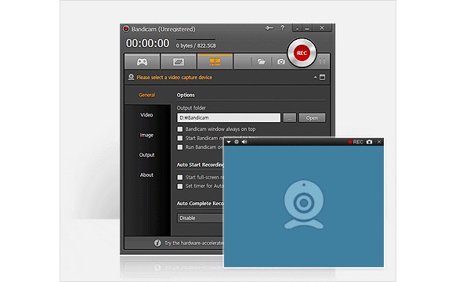This screenshot has width=470, height=282.
Task: Open webcam preview dropdown arrow menu
Action: pyautogui.click(x=229, y=142)
